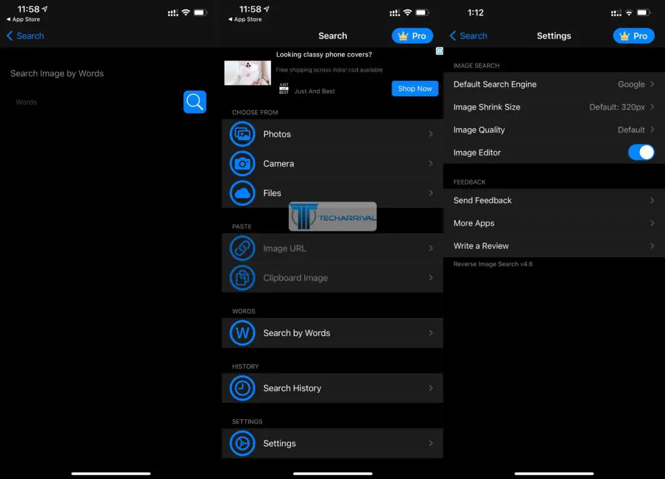
Task: Open the Default Search Engine option
Action: [553, 85]
